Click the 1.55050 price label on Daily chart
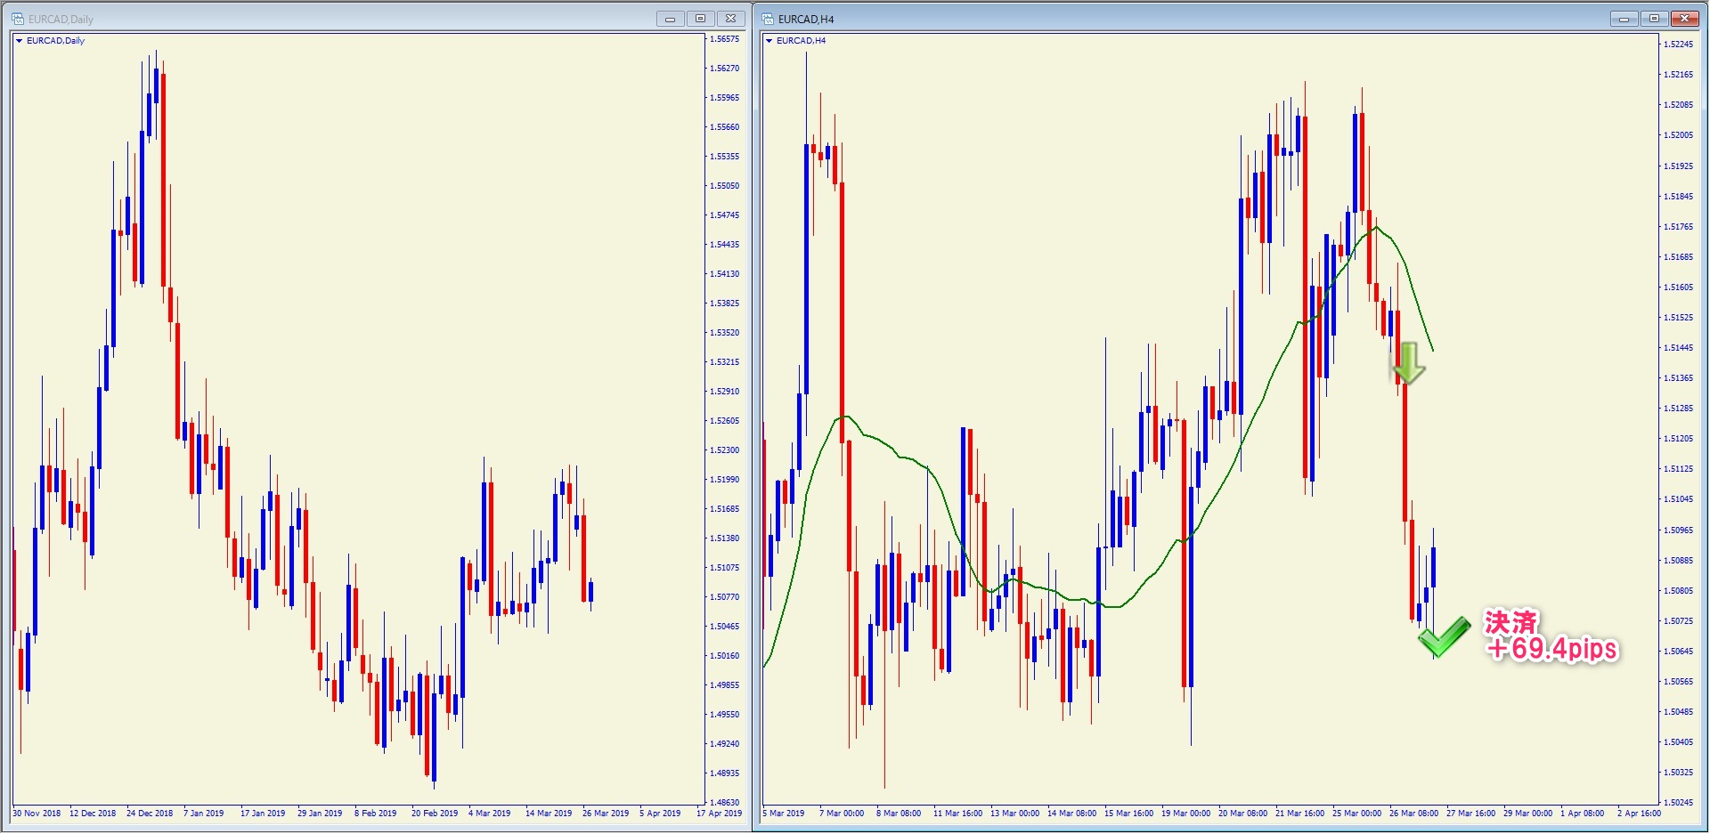The width and height of the screenshot is (1710, 834). [x=724, y=186]
